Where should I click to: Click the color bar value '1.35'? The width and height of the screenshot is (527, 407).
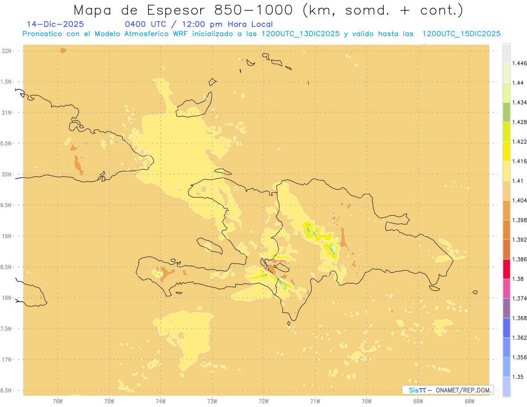[x=518, y=377]
